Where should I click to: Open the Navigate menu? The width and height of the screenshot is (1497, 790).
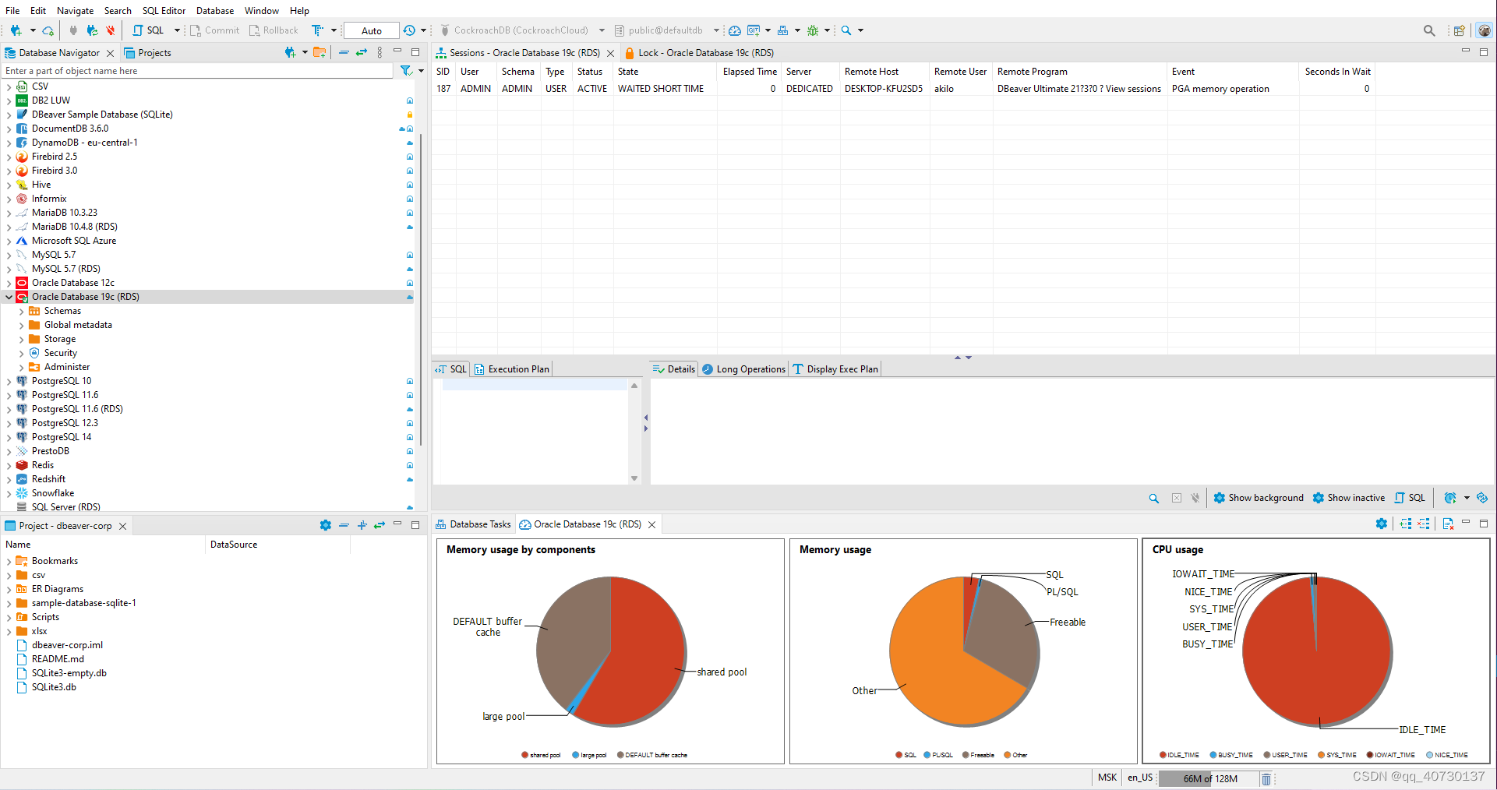75,10
